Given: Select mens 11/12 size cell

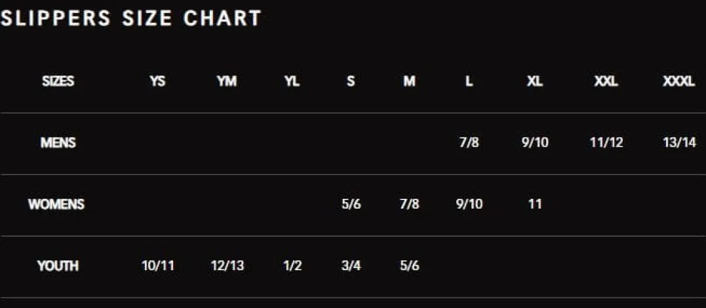Looking at the screenshot, I should (x=606, y=143).
